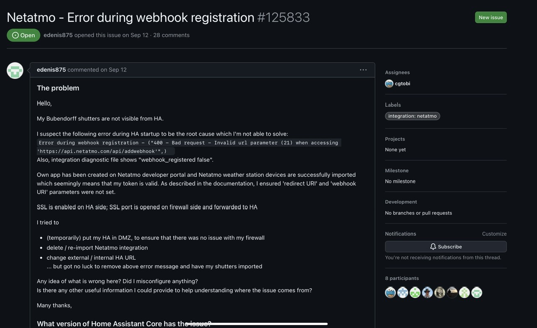The width and height of the screenshot is (537, 328).
Task: Open edenis875 profile link under the issue title
Action: pos(58,35)
